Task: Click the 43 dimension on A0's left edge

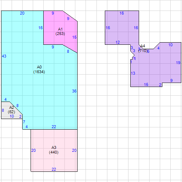Action: (4, 56)
